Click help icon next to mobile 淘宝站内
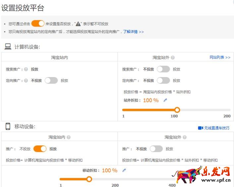 click(x=69, y=137)
